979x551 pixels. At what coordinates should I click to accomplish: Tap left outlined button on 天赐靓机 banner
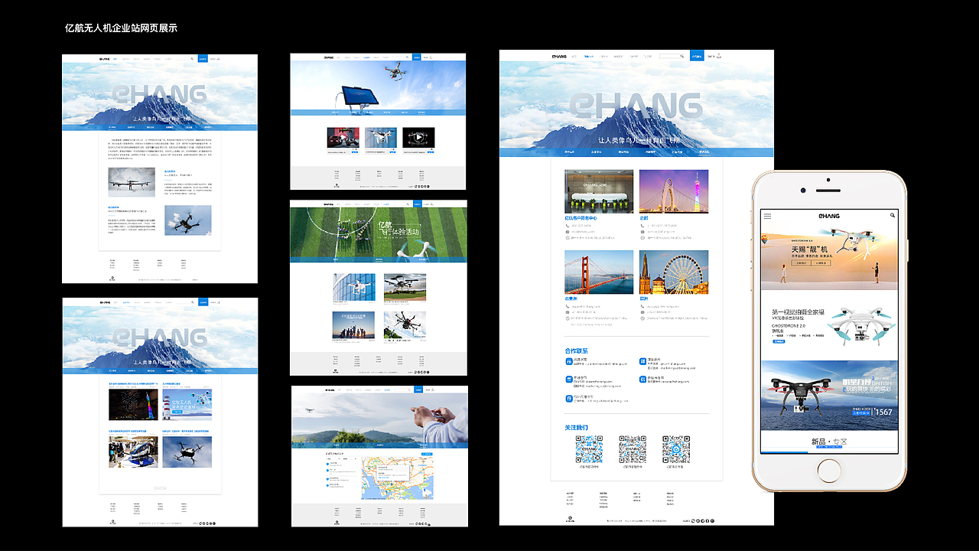(x=799, y=262)
